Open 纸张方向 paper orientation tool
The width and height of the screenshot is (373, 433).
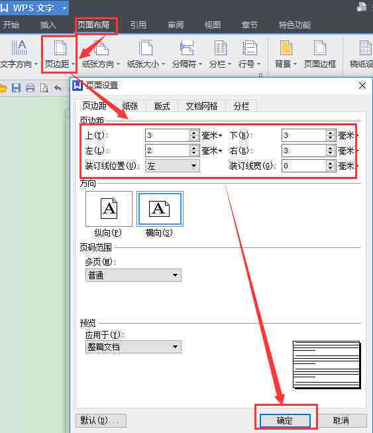click(101, 54)
